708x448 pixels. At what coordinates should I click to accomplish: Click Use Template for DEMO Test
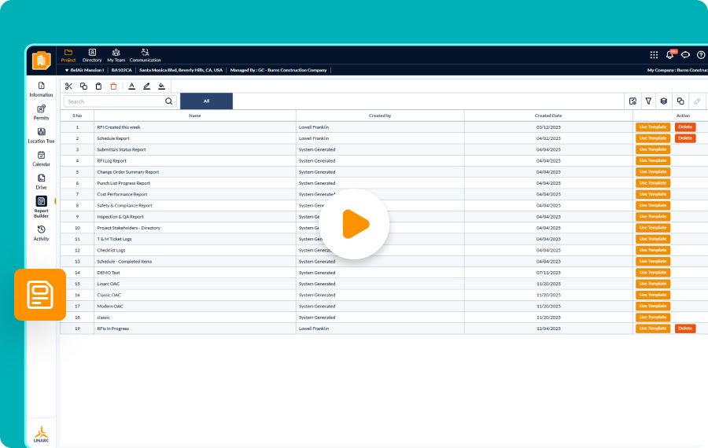pyautogui.click(x=653, y=273)
